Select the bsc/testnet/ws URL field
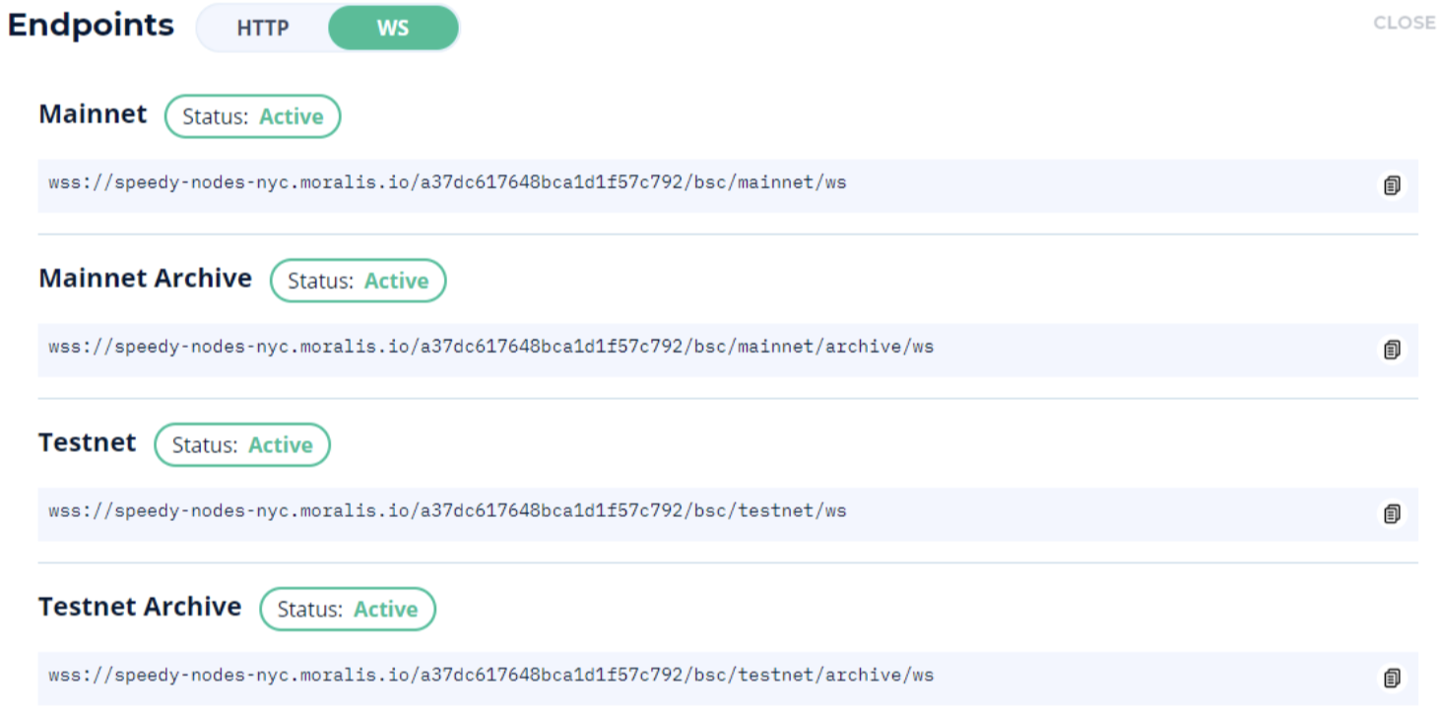Viewport: 1438px width, 719px height. pos(447,511)
